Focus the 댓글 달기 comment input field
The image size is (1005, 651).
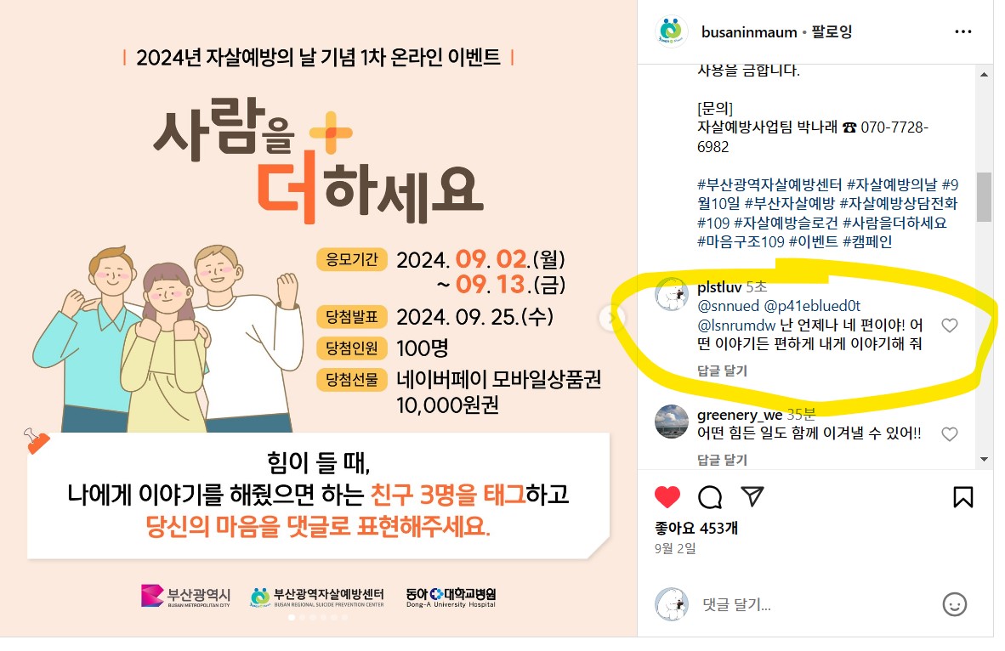tap(817, 604)
